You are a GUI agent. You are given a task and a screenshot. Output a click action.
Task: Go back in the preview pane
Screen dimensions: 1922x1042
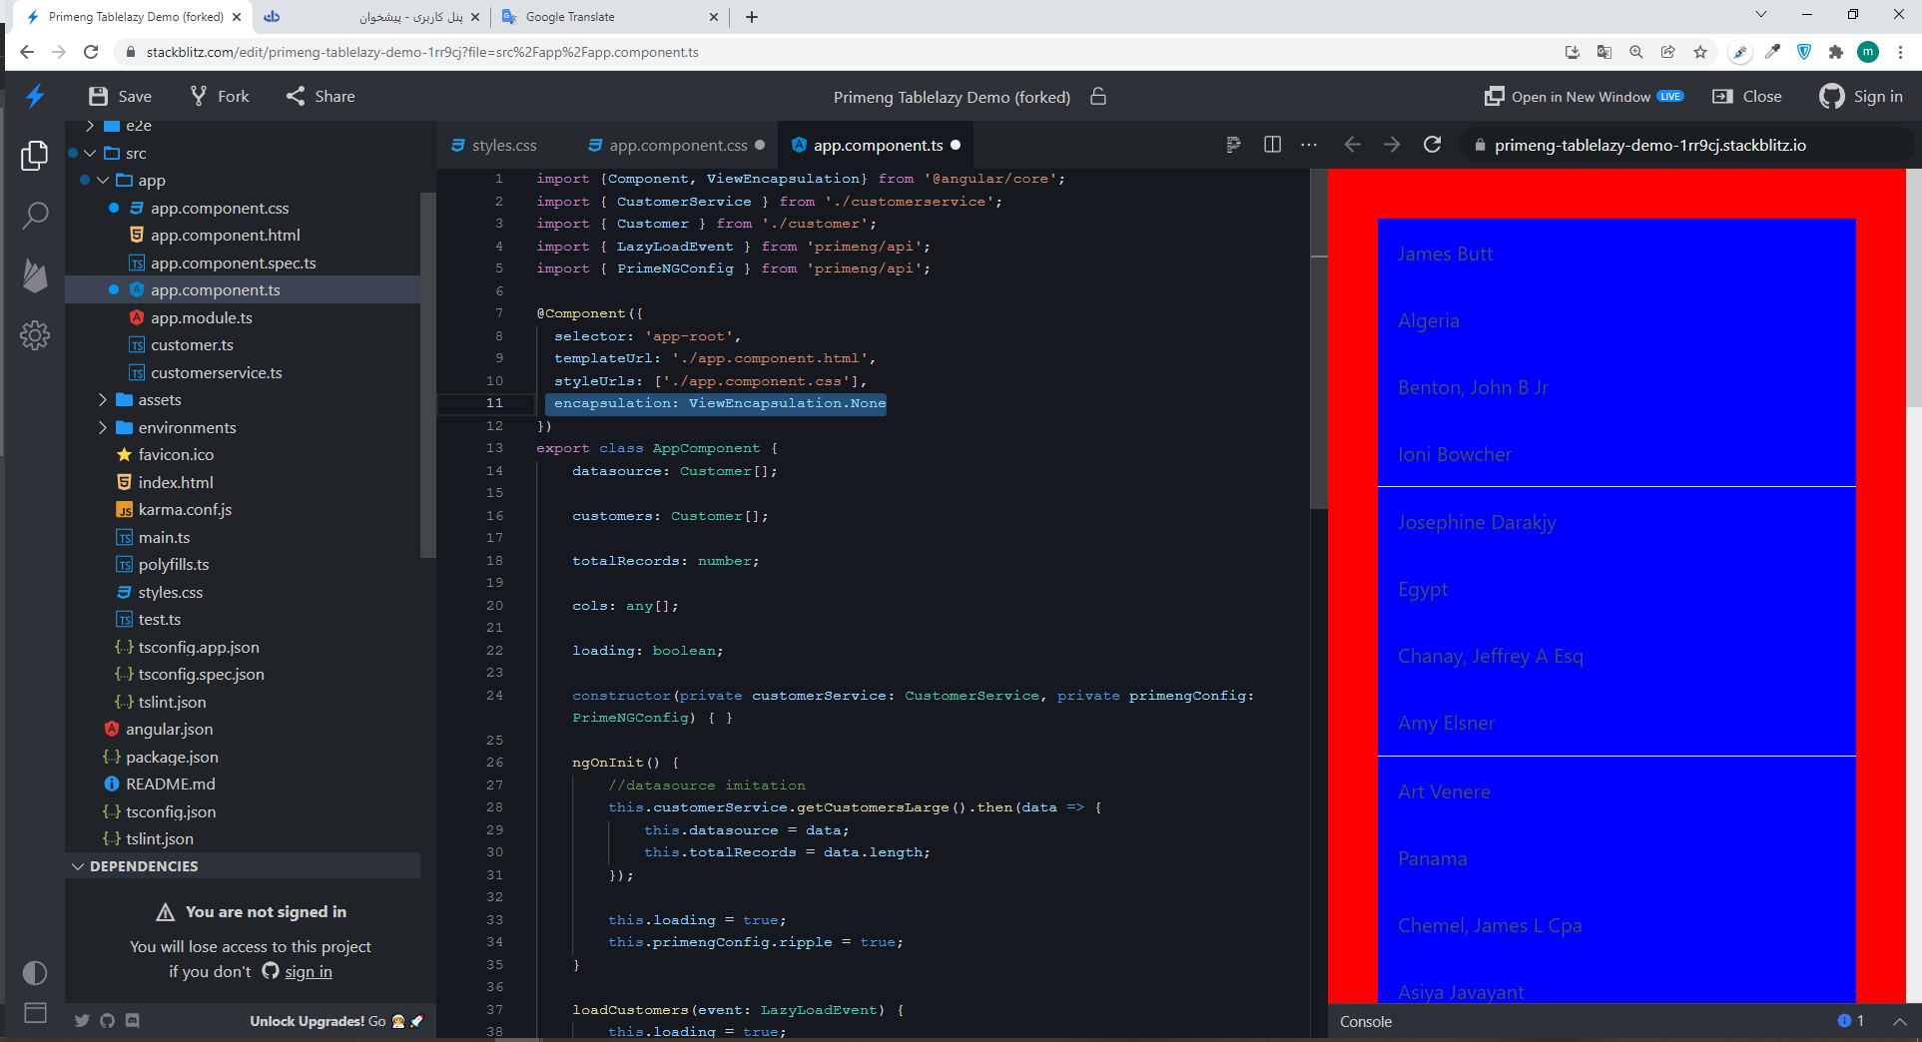1352,145
